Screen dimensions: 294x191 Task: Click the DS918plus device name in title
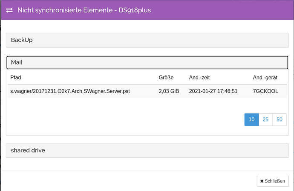click(x=135, y=11)
